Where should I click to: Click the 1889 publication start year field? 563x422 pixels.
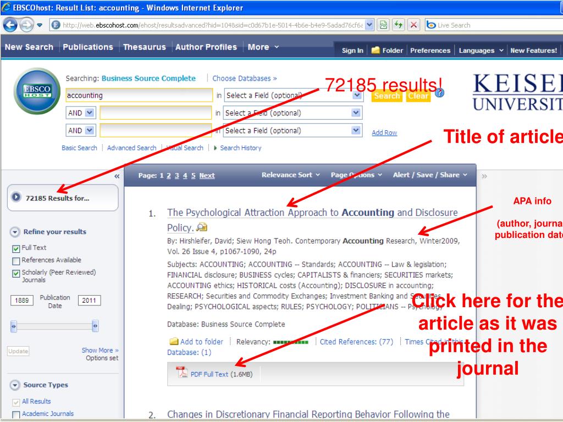click(x=22, y=301)
